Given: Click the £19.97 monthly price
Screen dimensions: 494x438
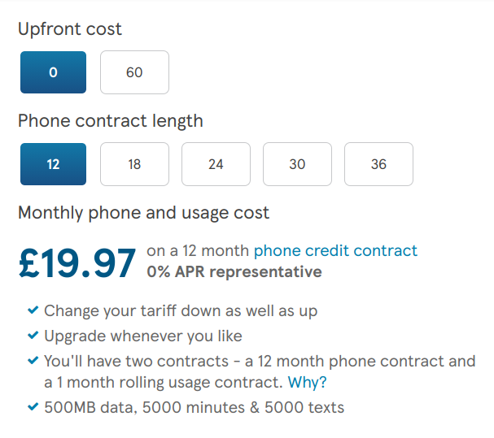Looking at the screenshot, I should [77, 262].
